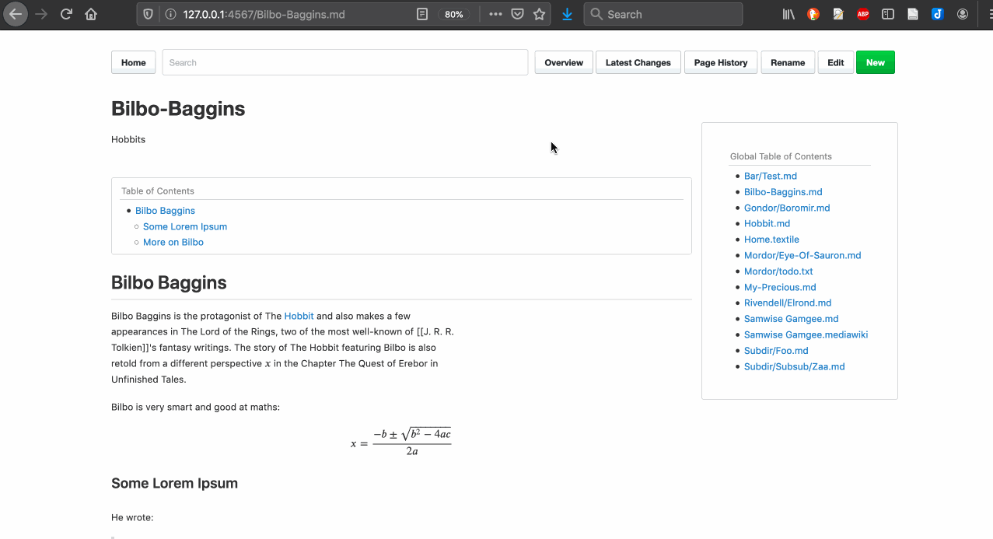The height and width of the screenshot is (539, 993).
Task: Click the white document extension icon
Action: 913,14
